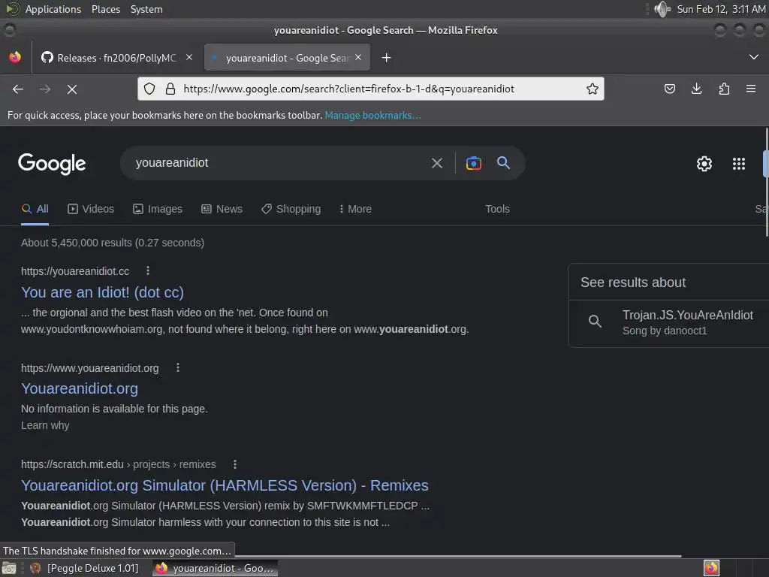Image resolution: width=769 pixels, height=577 pixels.
Task: Click the page vertical scrollbar
Action: click(x=766, y=182)
